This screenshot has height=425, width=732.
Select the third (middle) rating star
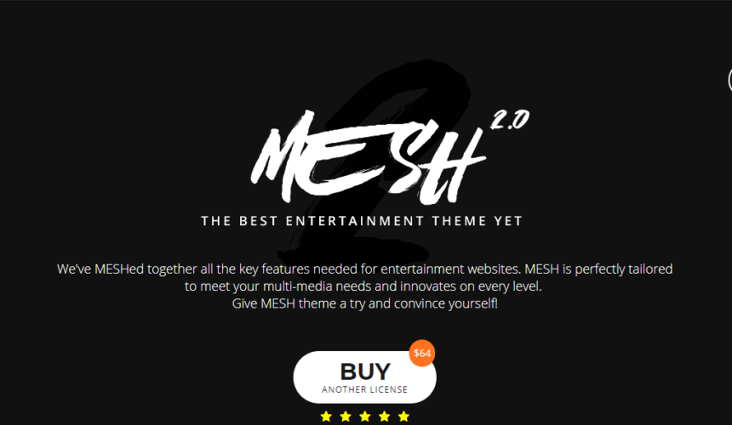pos(365,416)
